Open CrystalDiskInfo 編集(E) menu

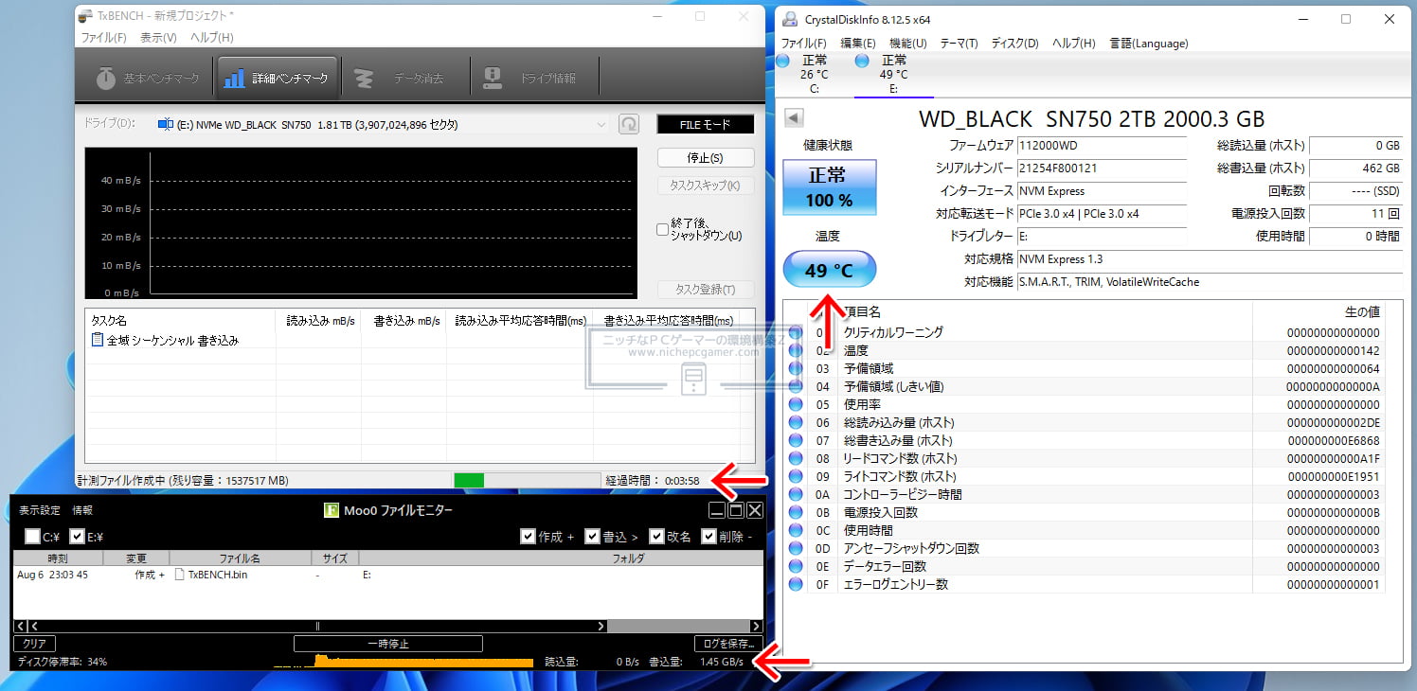click(x=858, y=44)
